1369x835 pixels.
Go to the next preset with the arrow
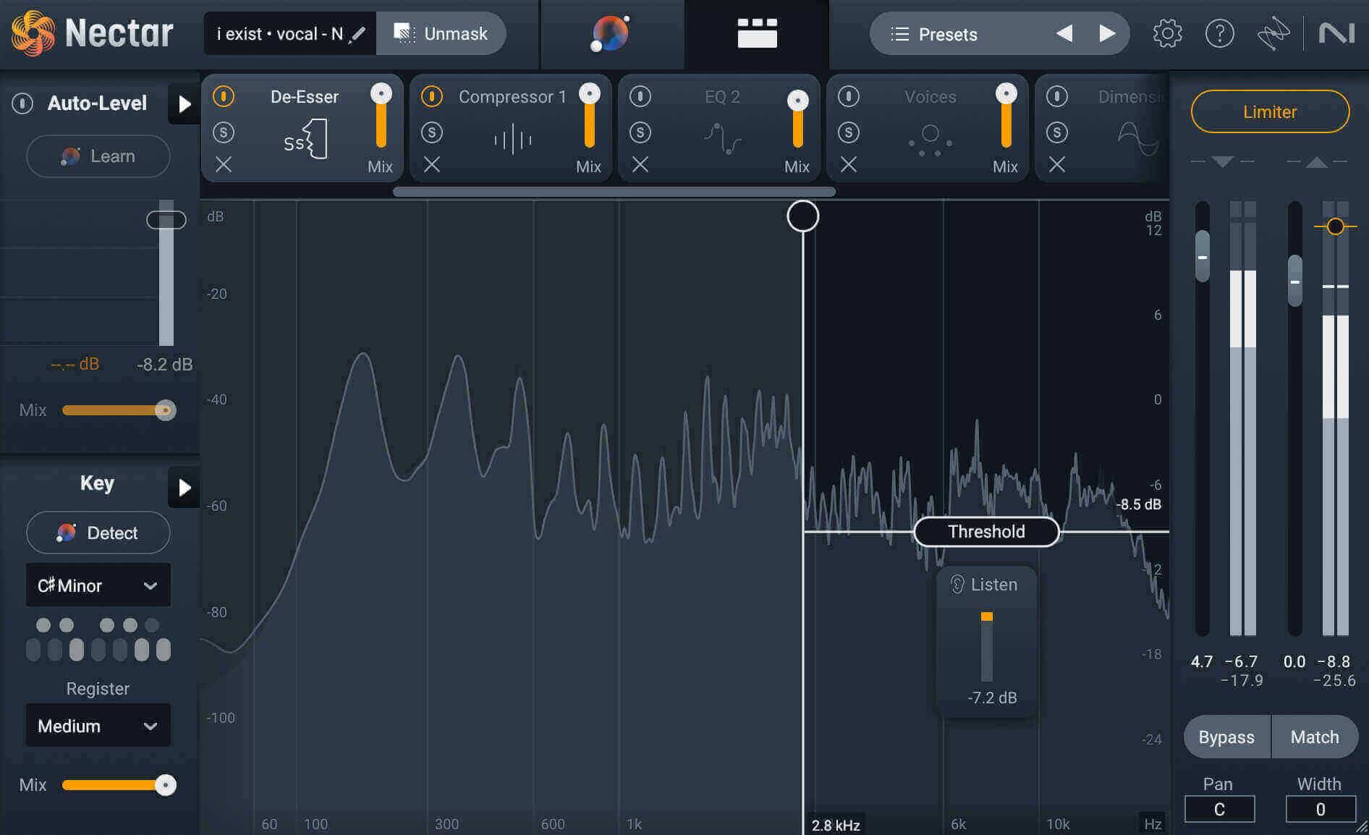click(1106, 33)
